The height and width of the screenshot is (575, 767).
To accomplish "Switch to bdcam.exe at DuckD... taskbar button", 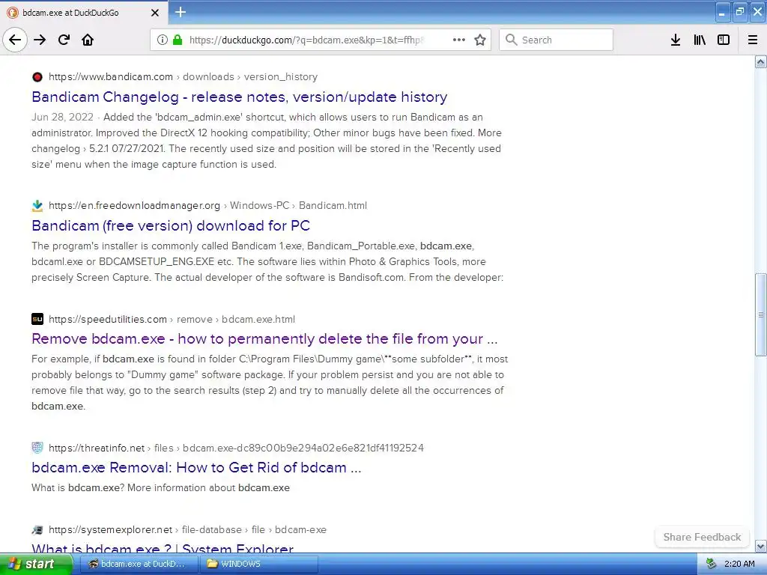I will point(139,564).
